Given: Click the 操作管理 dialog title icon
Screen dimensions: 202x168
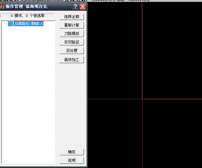Looking at the screenshot, I should pyautogui.click(x=2, y=6).
